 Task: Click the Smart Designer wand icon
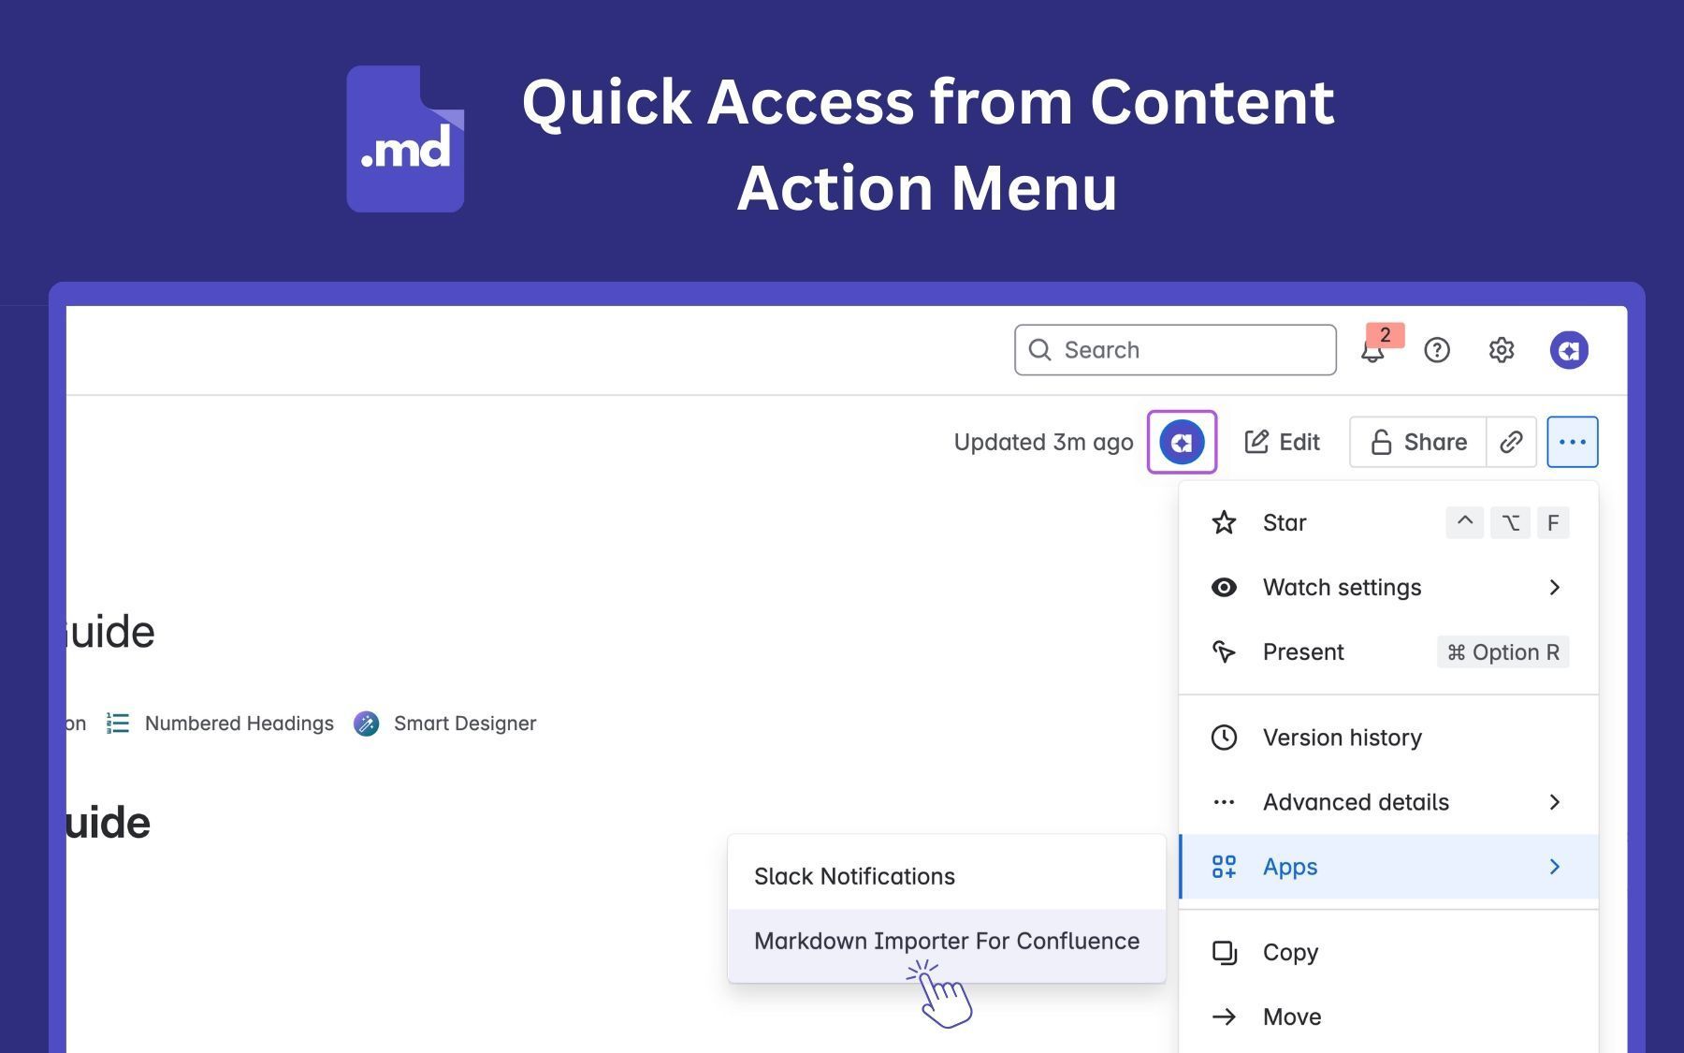click(367, 724)
